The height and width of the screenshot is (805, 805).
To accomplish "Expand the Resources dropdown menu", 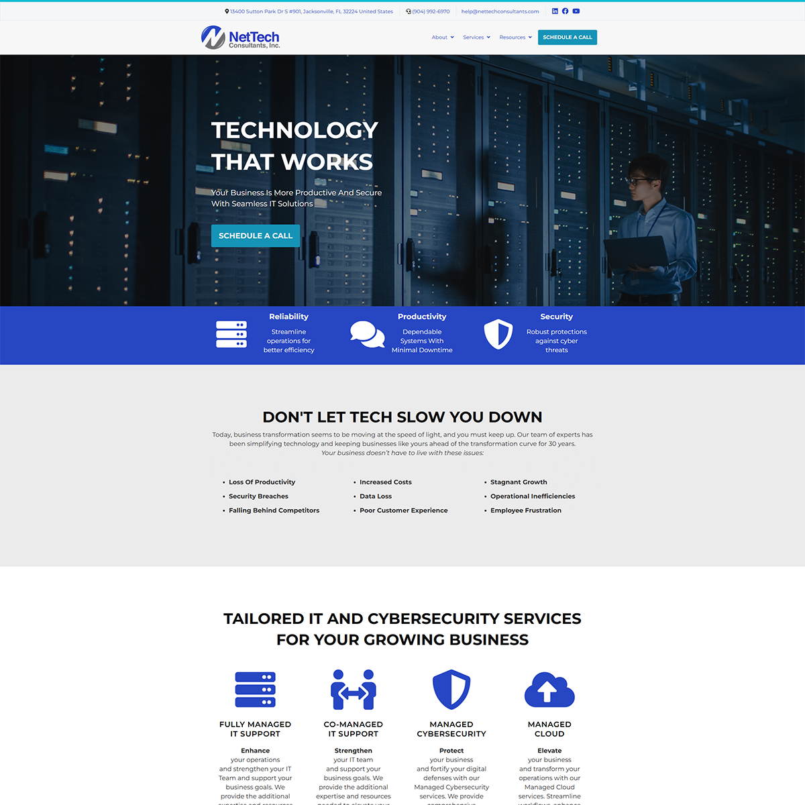I will point(515,38).
